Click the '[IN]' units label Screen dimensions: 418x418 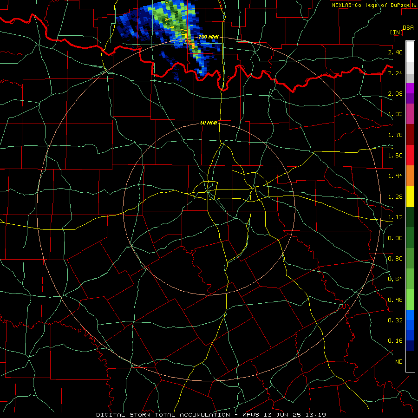tap(396, 32)
